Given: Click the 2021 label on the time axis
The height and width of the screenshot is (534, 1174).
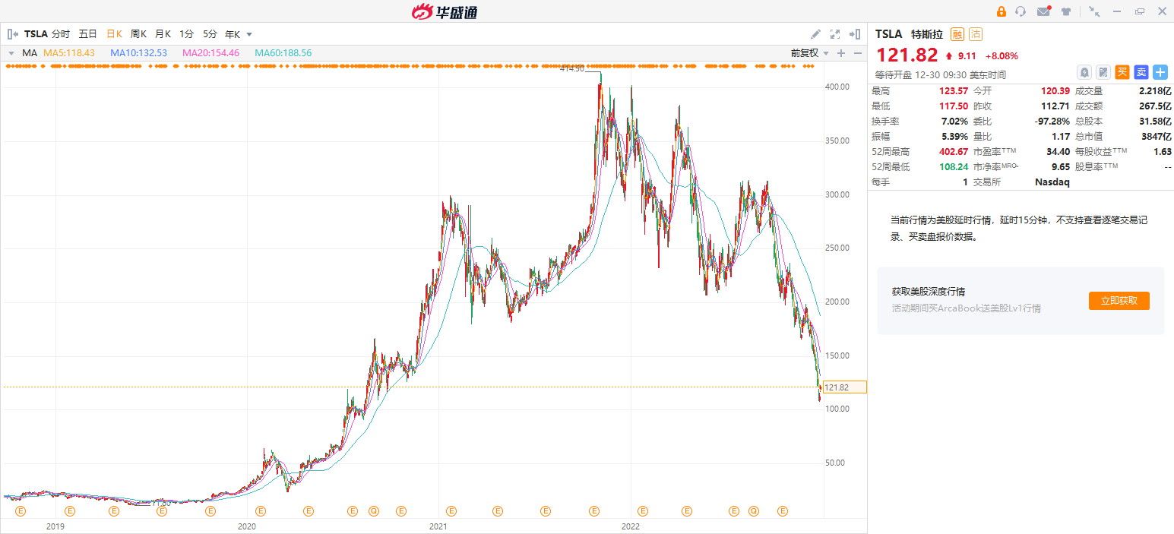Looking at the screenshot, I should pos(438,526).
